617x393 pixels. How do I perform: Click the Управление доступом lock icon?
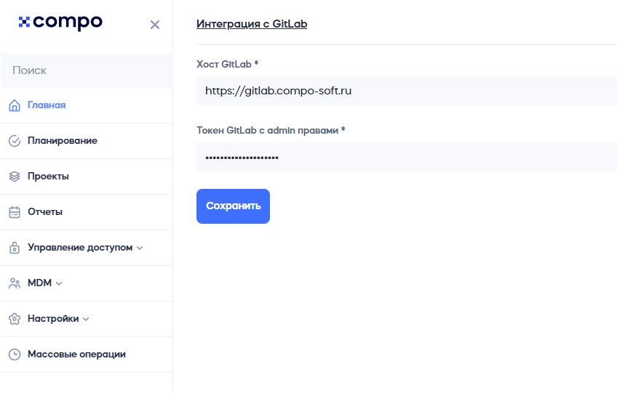pos(15,248)
